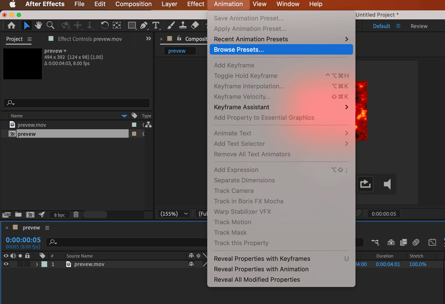
Task: Choose Browse Presets from Animation menu
Action: (x=281, y=49)
